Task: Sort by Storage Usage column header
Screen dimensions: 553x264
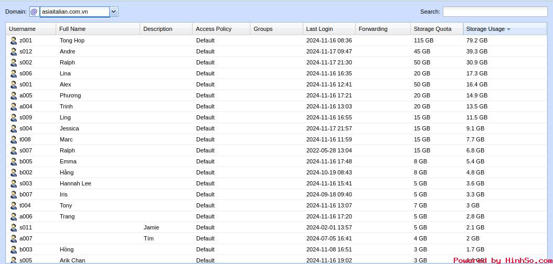Action: pos(505,29)
